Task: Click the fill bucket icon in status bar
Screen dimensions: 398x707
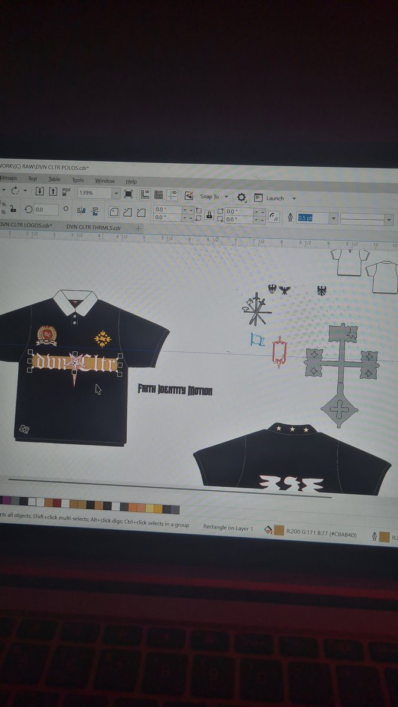Action: (268, 530)
